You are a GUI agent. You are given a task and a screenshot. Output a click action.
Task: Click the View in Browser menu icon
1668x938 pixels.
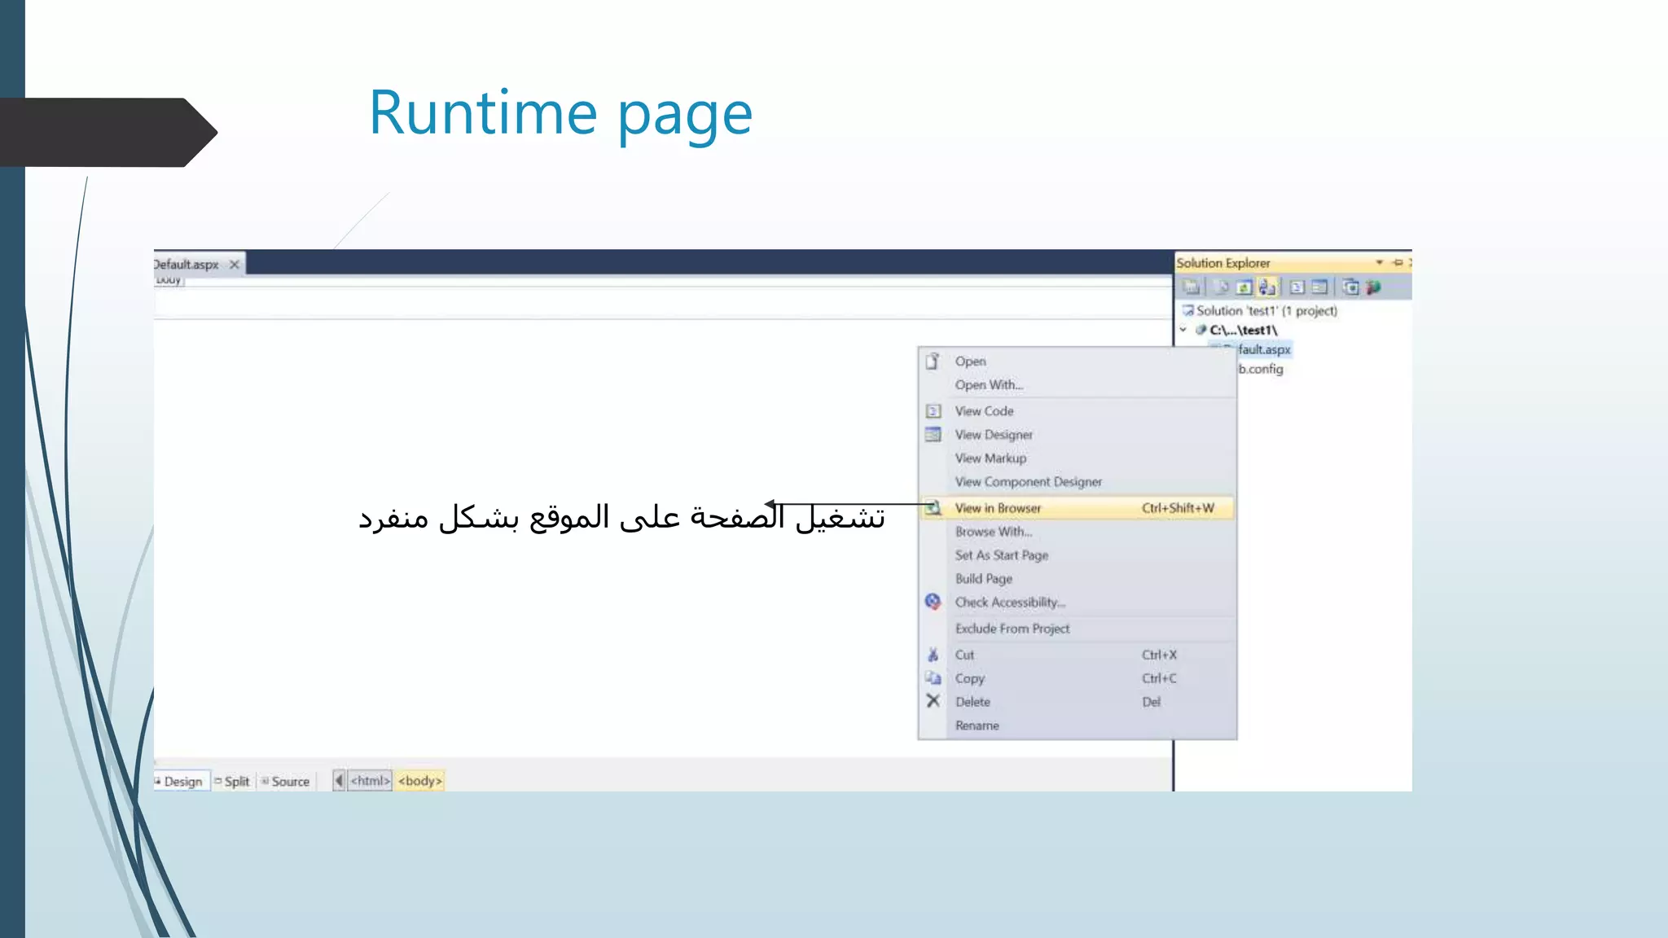pos(933,508)
